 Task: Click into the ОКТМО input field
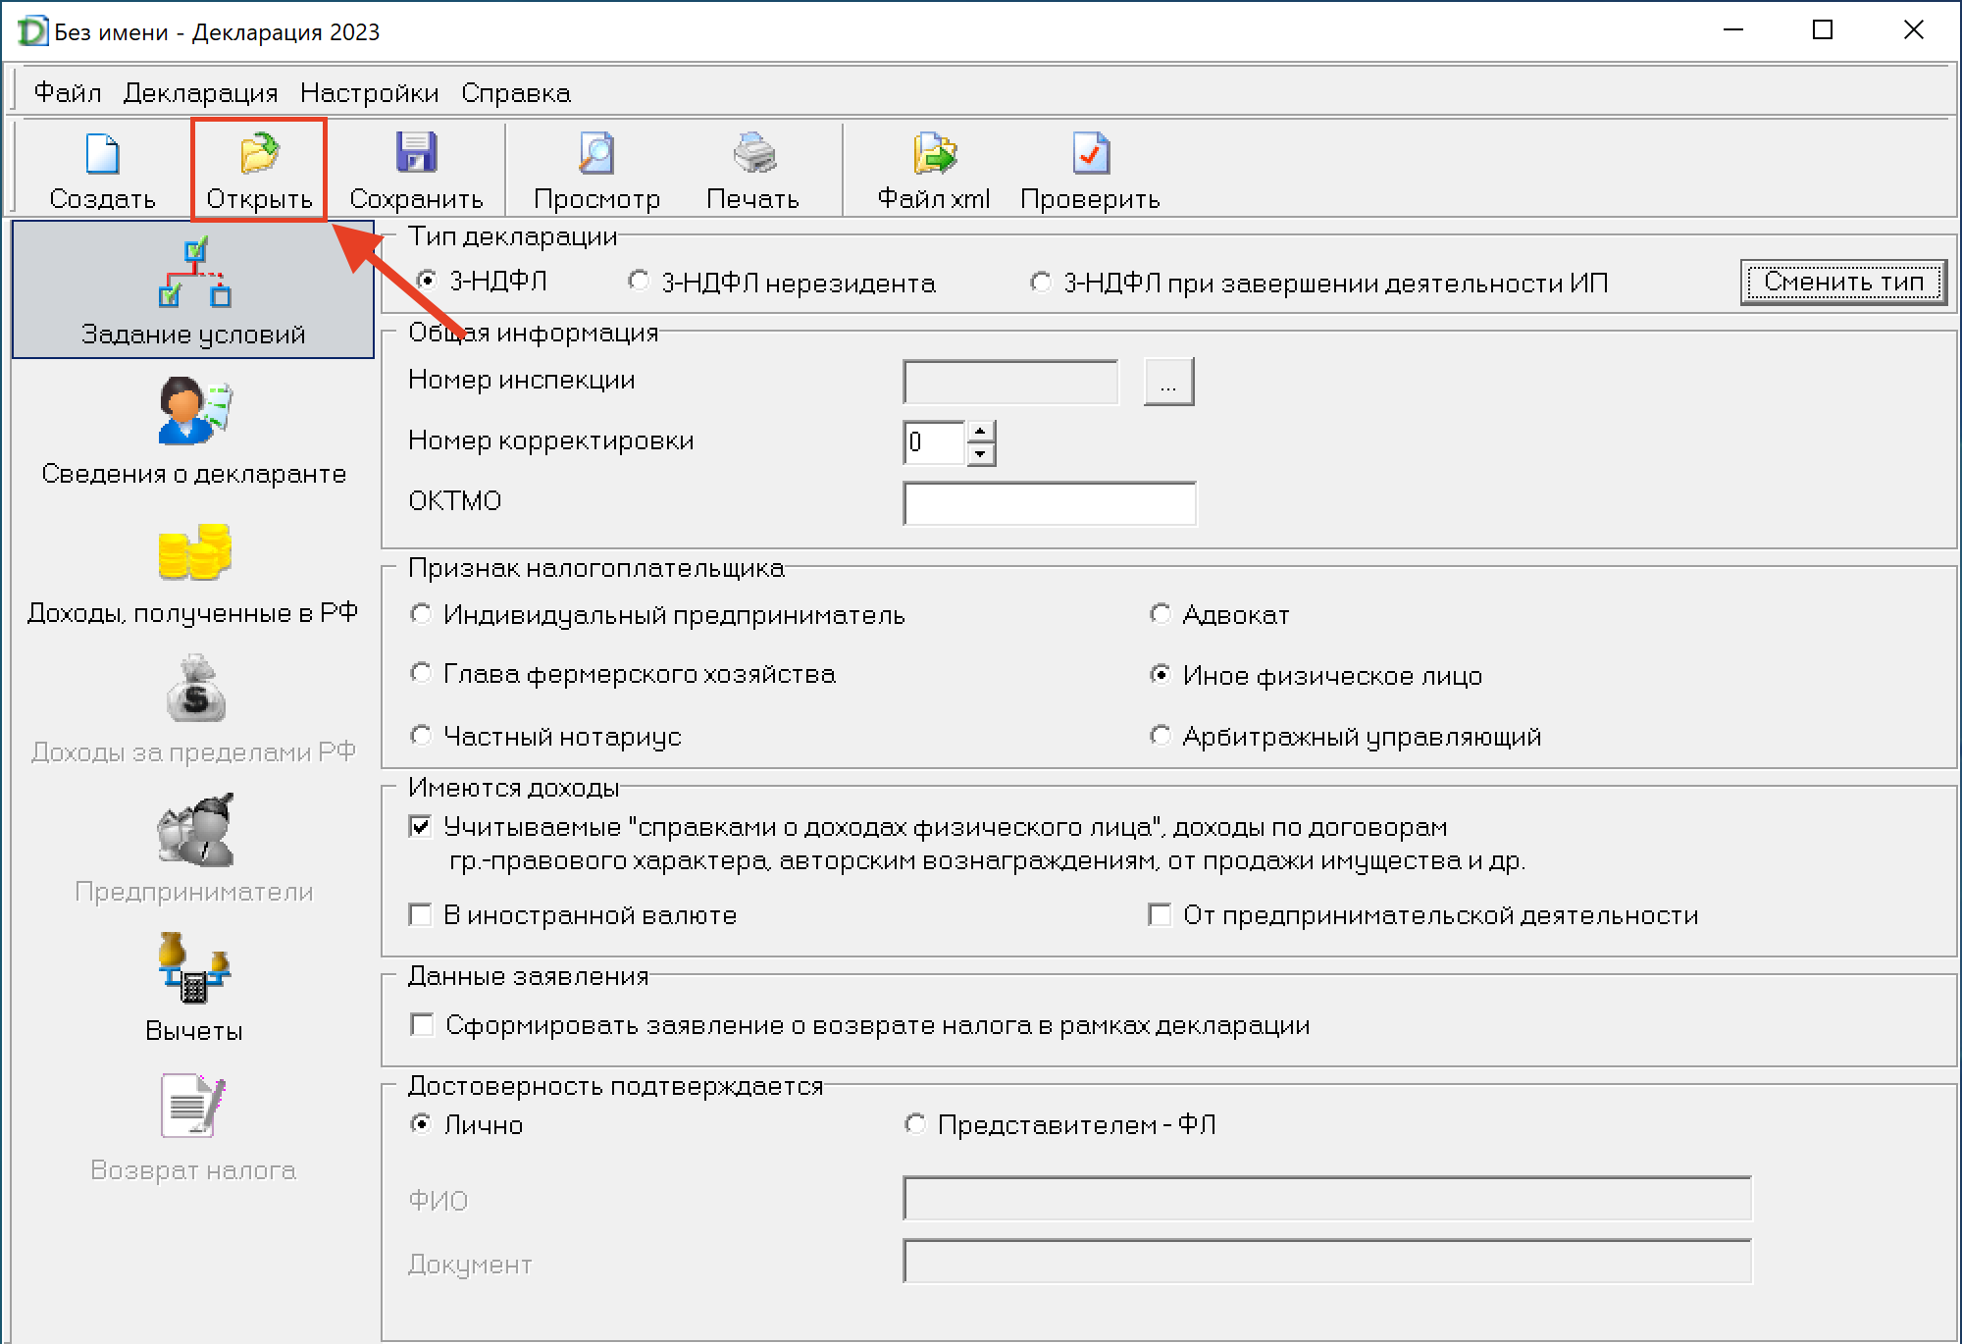click(1049, 503)
